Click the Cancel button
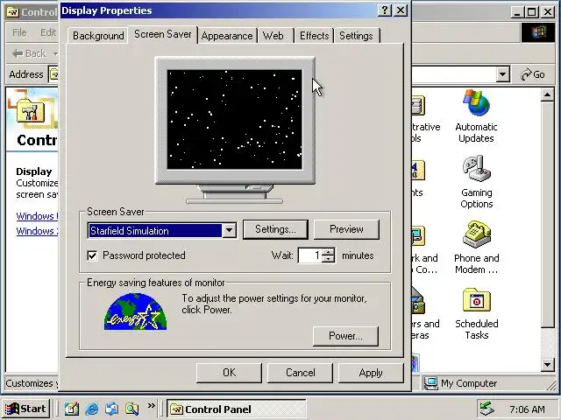561x420 pixels. pos(300,373)
